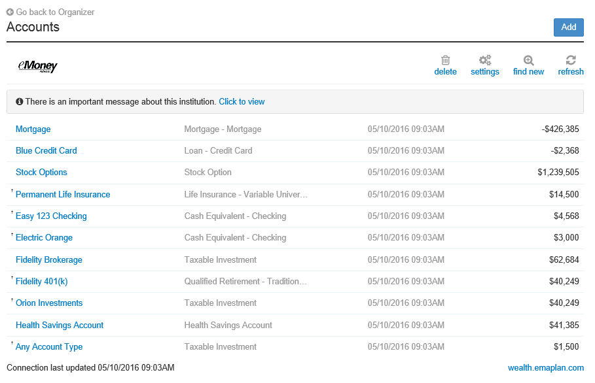Viewport: 595px width, 383px height.
Task: Open Permanent Life Insurance account
Action: 63,195
